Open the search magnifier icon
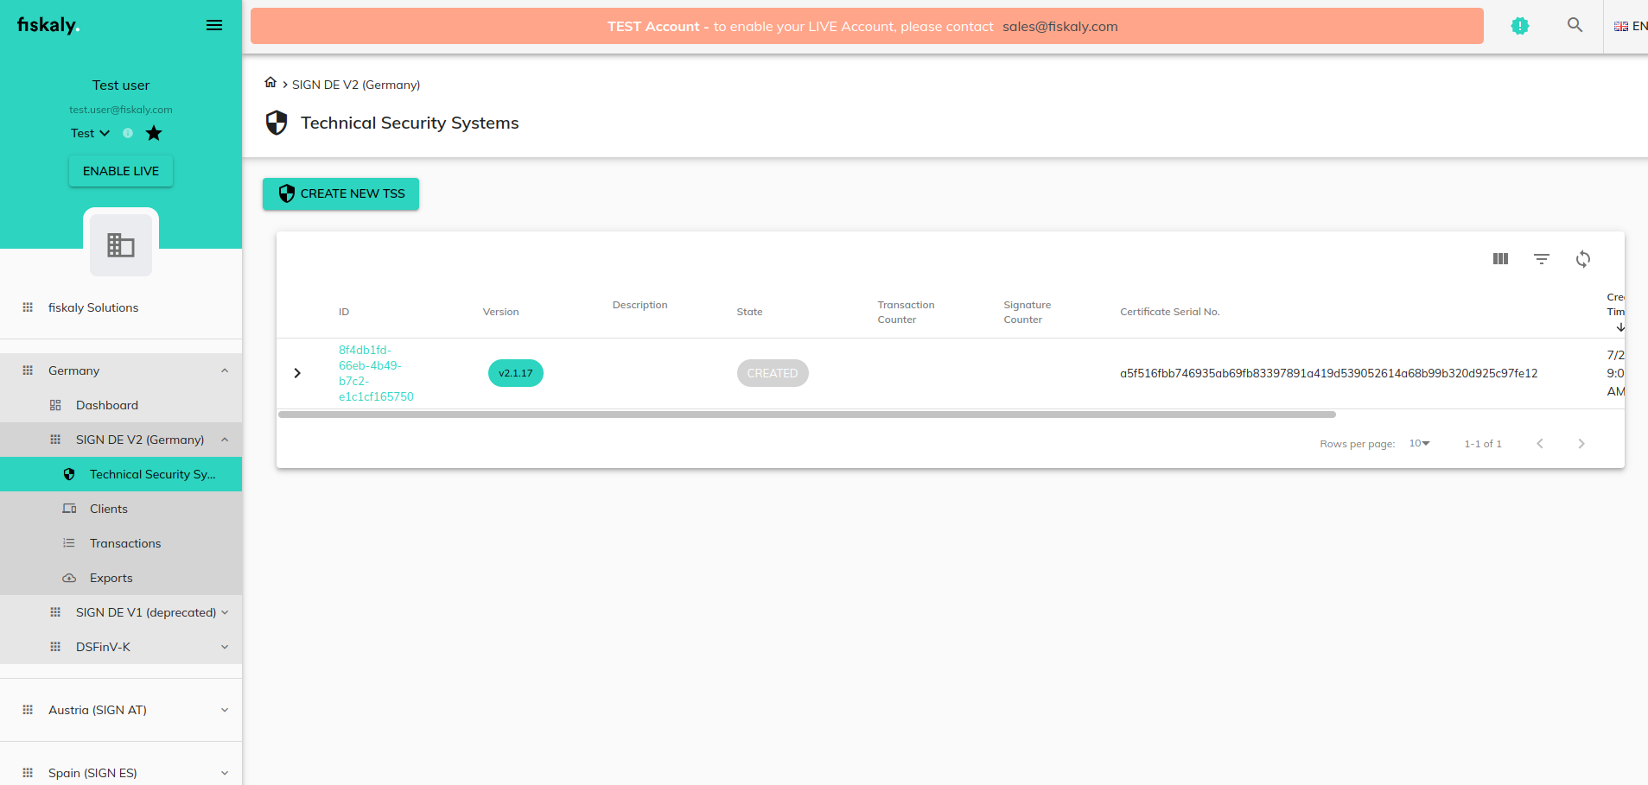Image resolution: width=1648 pixels, height=785 pixels. pyautogui.click(x=1575, y=25)
